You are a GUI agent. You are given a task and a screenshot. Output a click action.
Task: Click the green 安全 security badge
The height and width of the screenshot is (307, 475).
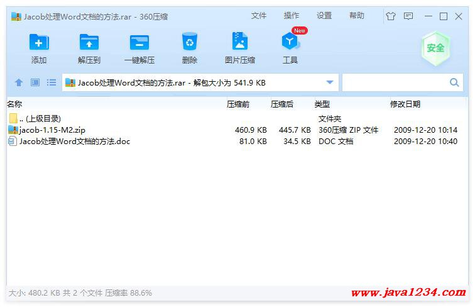pos(435,48)
